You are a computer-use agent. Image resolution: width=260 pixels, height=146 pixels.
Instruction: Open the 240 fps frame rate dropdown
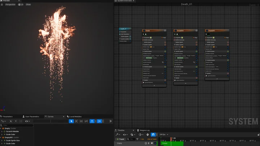(x=164, y=134)
